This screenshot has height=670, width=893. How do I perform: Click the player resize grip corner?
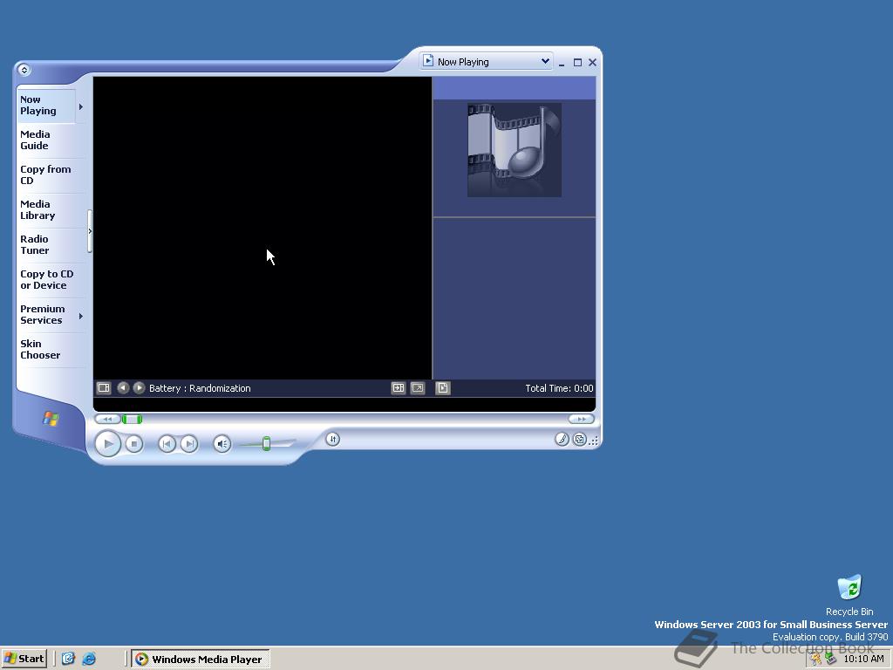pos(593,441)
